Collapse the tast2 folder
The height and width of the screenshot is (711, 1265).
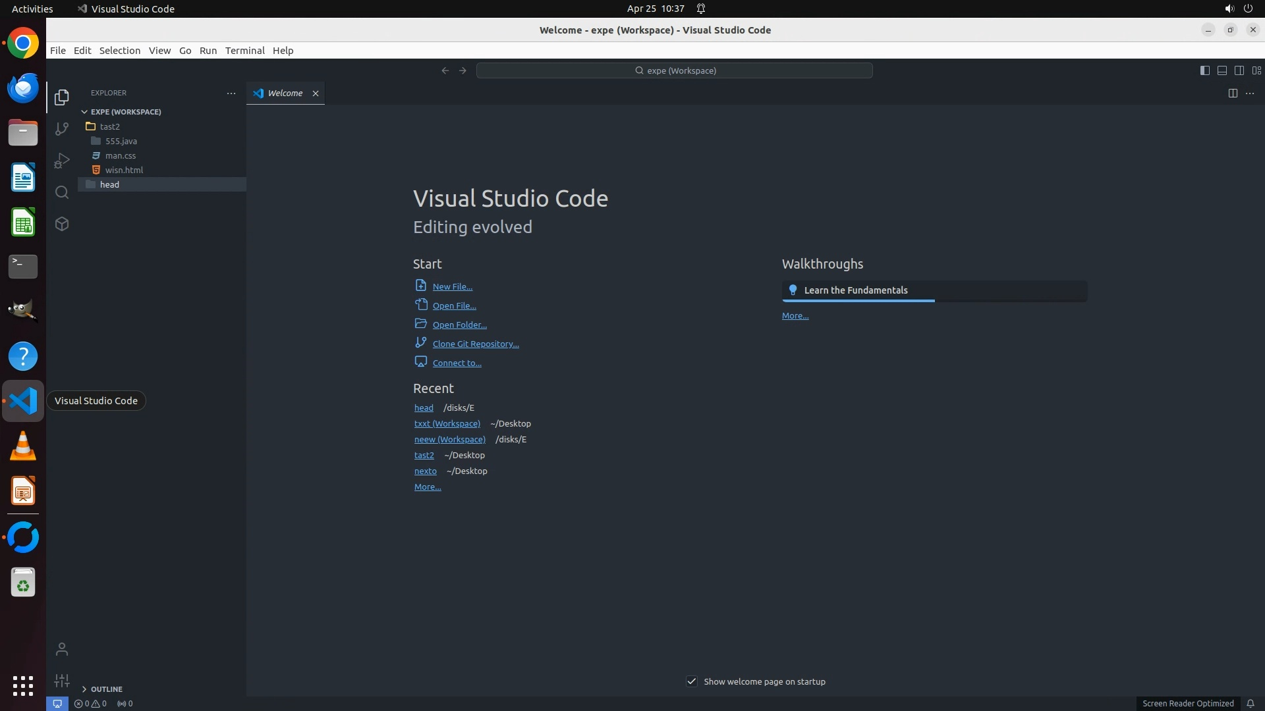point(109,126)
